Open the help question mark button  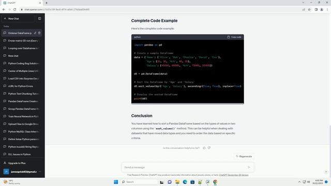326,172
